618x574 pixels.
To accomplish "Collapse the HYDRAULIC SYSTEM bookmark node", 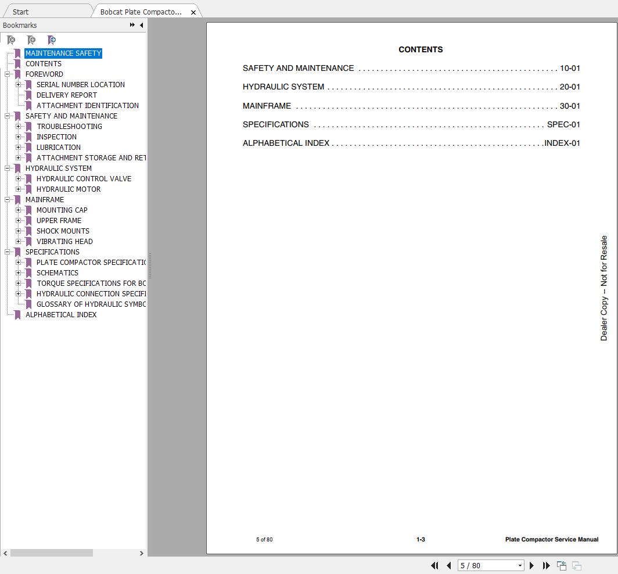I will pyautogui.click(x=7, y=168).
